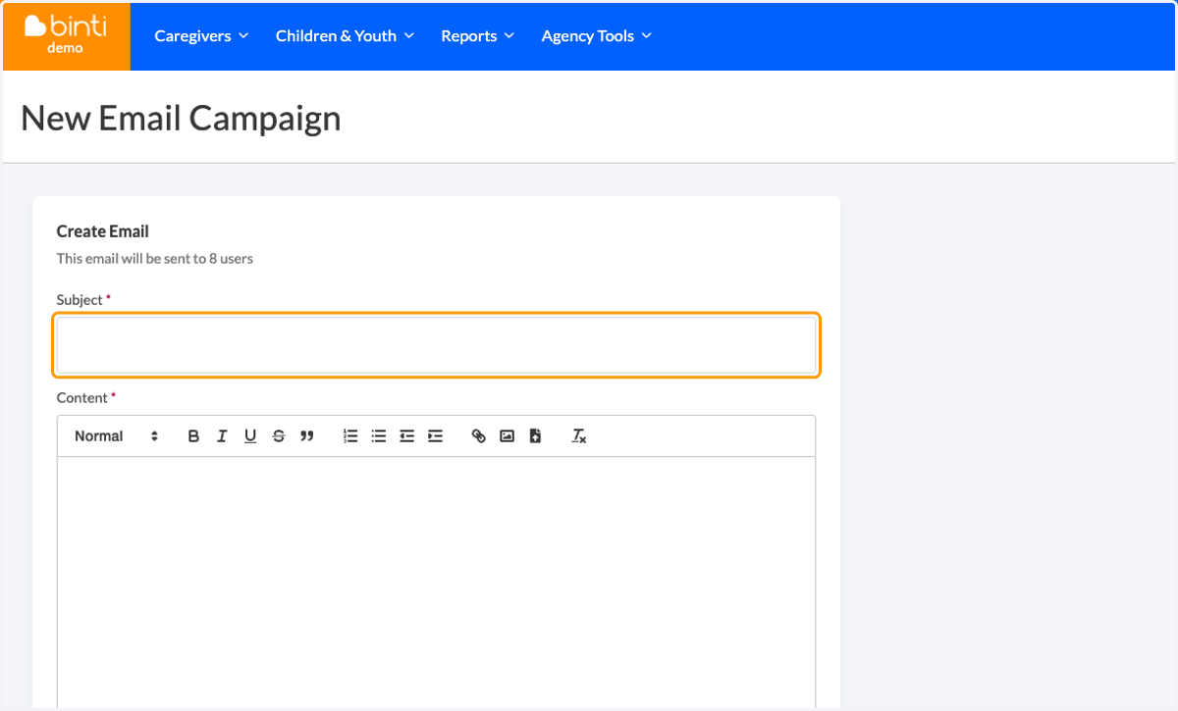Screen dimensions: 1178x711
Task: Apply blockquote formatting
Action: click(x=307, y=436)
